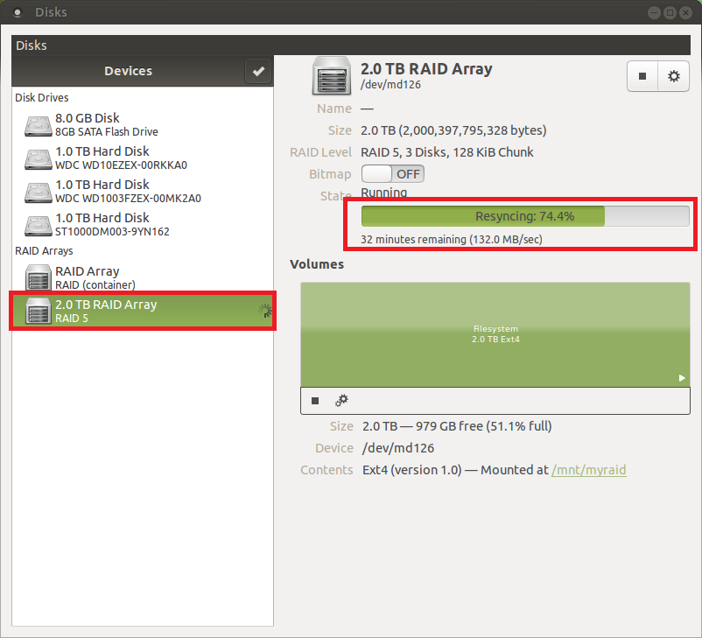Toggle the Bitmap switch on
The image size is (702, 638).
[393, 173]
